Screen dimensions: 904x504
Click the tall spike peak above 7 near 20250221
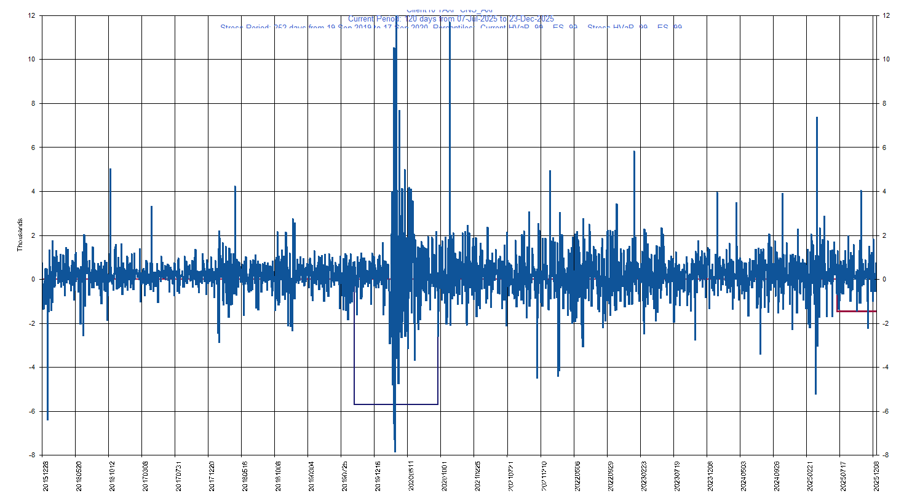pyautogui.click(x=817, y=120)
